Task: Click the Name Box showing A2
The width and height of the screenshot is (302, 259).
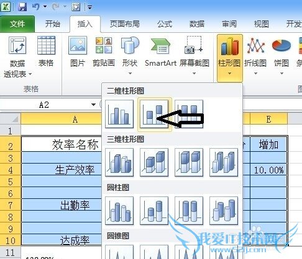Action: 44,105
